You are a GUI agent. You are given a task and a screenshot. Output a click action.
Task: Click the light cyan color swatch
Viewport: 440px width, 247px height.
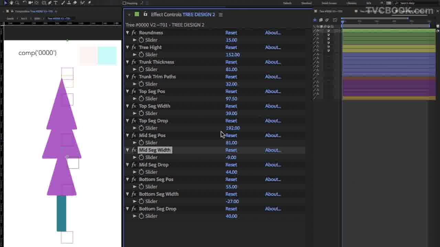107,56
